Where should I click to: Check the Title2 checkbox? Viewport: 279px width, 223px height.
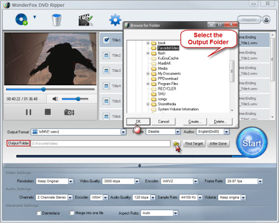107,55
